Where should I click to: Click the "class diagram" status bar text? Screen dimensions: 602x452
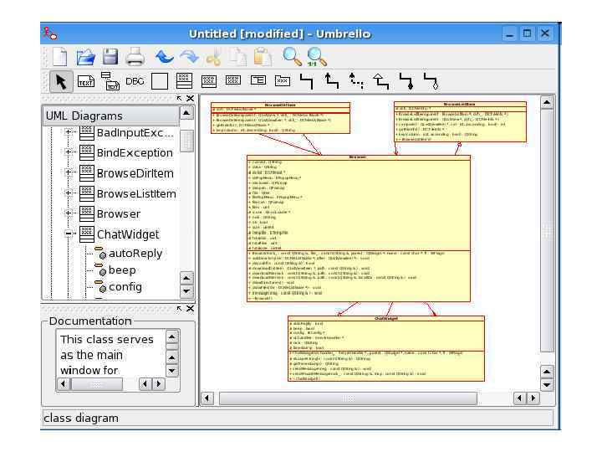(81, 419)
